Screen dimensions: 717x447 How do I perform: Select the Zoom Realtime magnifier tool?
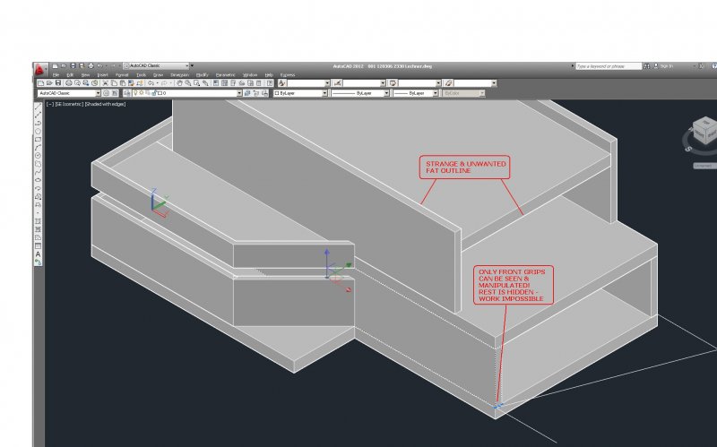(187, 83)
